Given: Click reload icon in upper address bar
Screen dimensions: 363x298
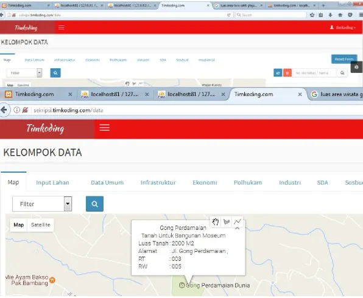Looking at the screenshot, I should coord(229,15).
